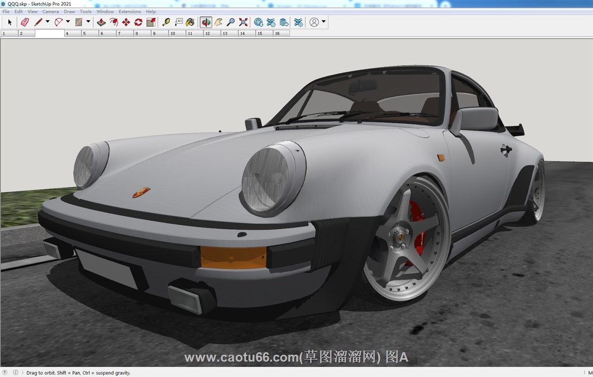Open the View menu

[33, 11]
